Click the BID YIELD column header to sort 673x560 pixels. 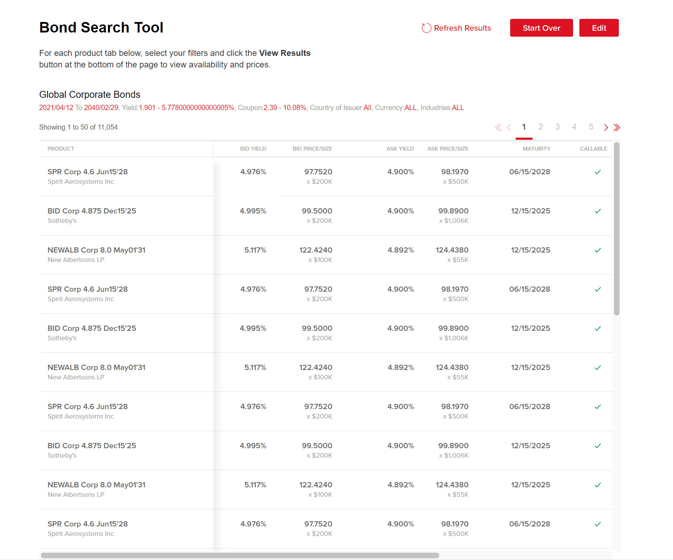coord(252,149)
